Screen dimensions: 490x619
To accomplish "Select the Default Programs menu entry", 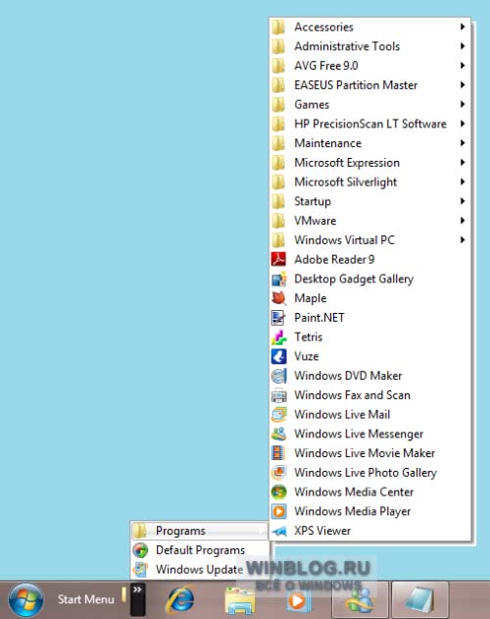I will click(x=200, y=550).
